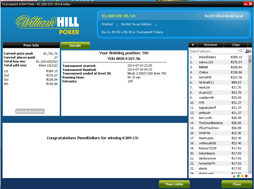This screenshot has width=254, height=189.
Task: Click the Congratulations INeedDollars message
Action: click(92, 138)
